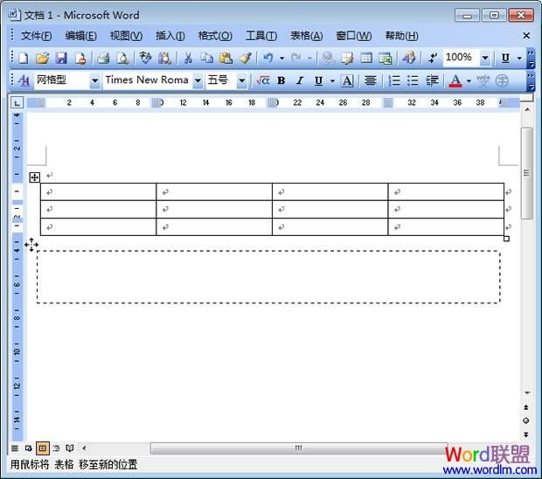Open the Drawing toolbar icon
Image resolution: width=542 pixels, height=479 pixels.
tap(409, 58)
